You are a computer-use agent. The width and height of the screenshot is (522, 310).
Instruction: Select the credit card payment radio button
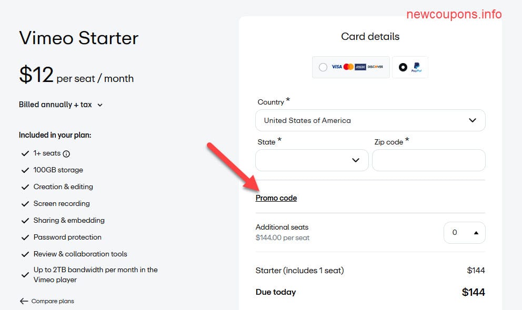point(323,67)
